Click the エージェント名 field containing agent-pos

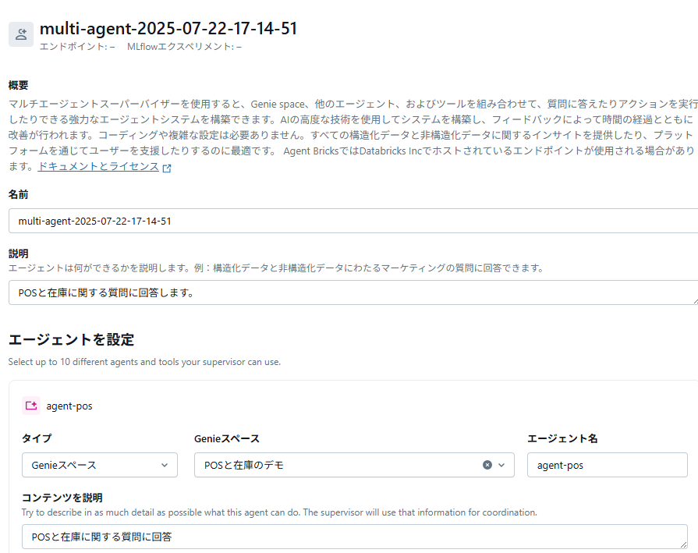608,465
